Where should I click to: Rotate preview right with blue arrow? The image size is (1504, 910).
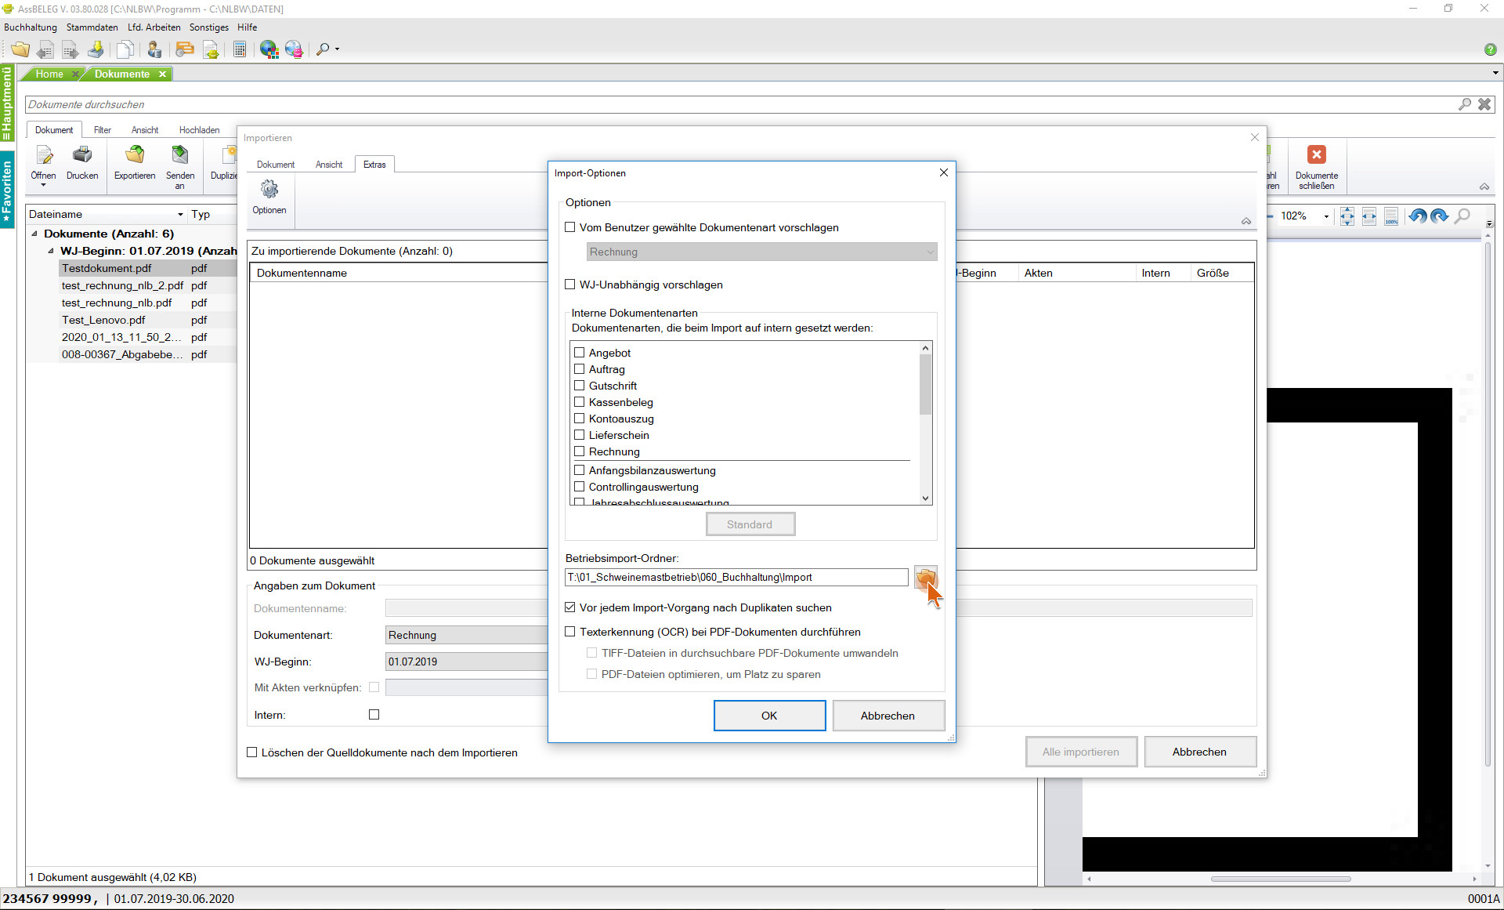pos(1439,216)
